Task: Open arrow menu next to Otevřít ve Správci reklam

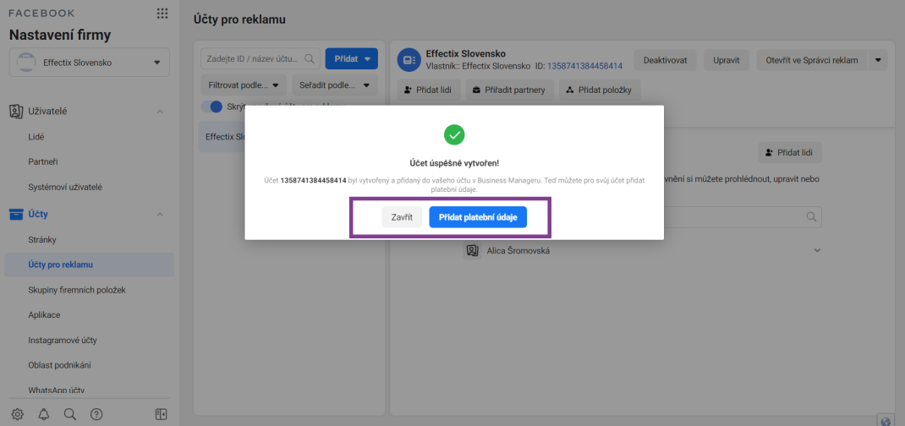Action: click(878, 60)
